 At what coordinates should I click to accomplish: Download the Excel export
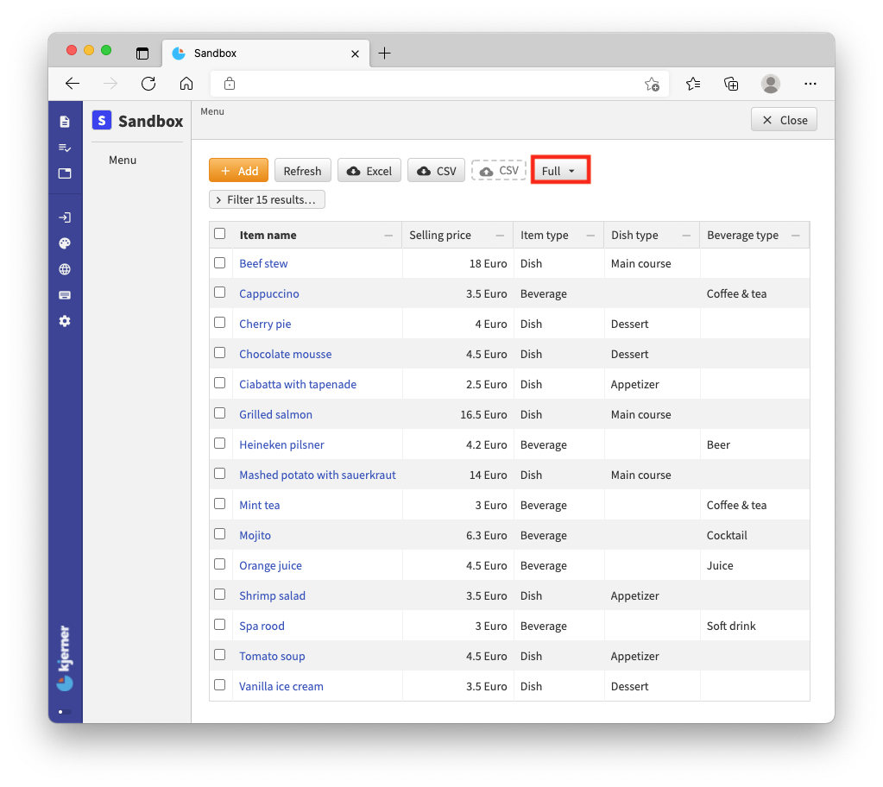[x=369, y=171]
